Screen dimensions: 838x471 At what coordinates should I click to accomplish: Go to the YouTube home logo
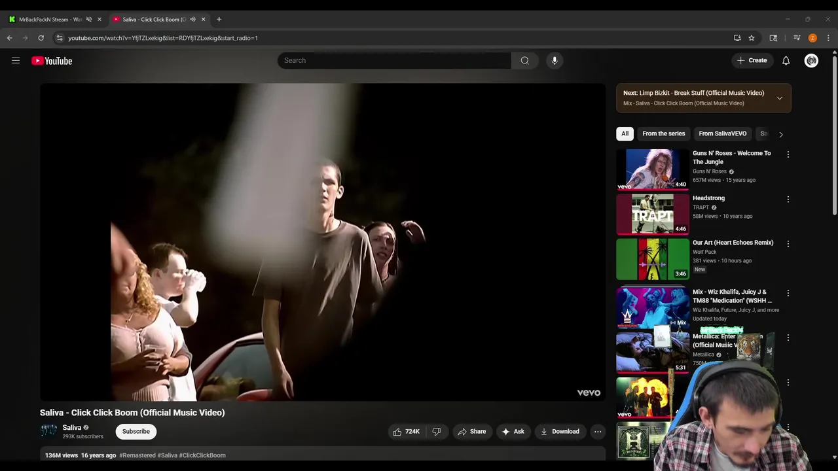click(x=52, y=61)
